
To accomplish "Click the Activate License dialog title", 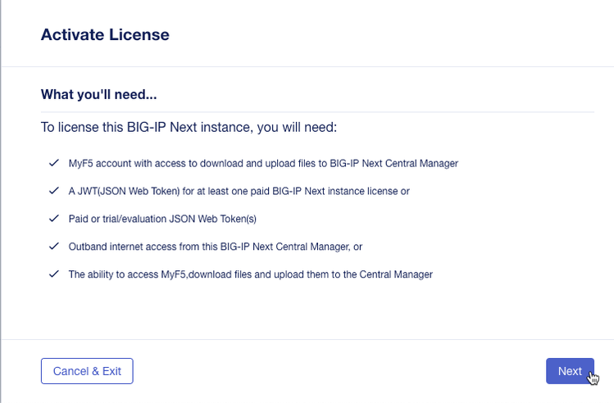I will pyautogui.click(x=105, y=35).
